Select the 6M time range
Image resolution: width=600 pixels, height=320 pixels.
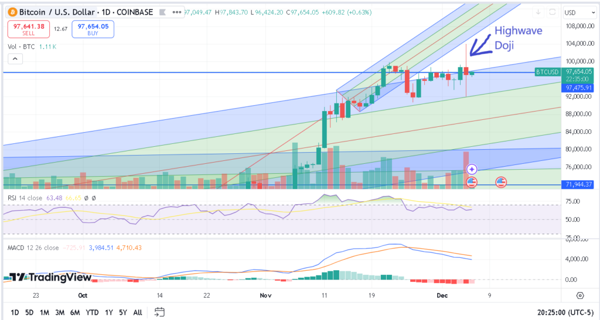click(x=75, y=312)
